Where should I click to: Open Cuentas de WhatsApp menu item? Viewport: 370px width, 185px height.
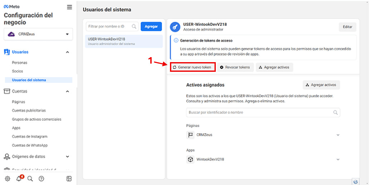[x=30, y=145]
